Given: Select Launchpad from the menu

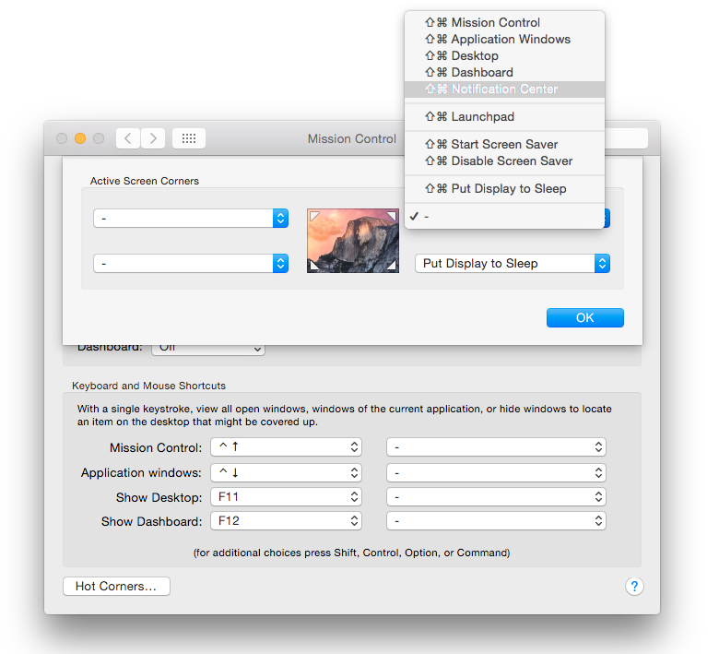Looking at the screenshot, I should (504, 116).
